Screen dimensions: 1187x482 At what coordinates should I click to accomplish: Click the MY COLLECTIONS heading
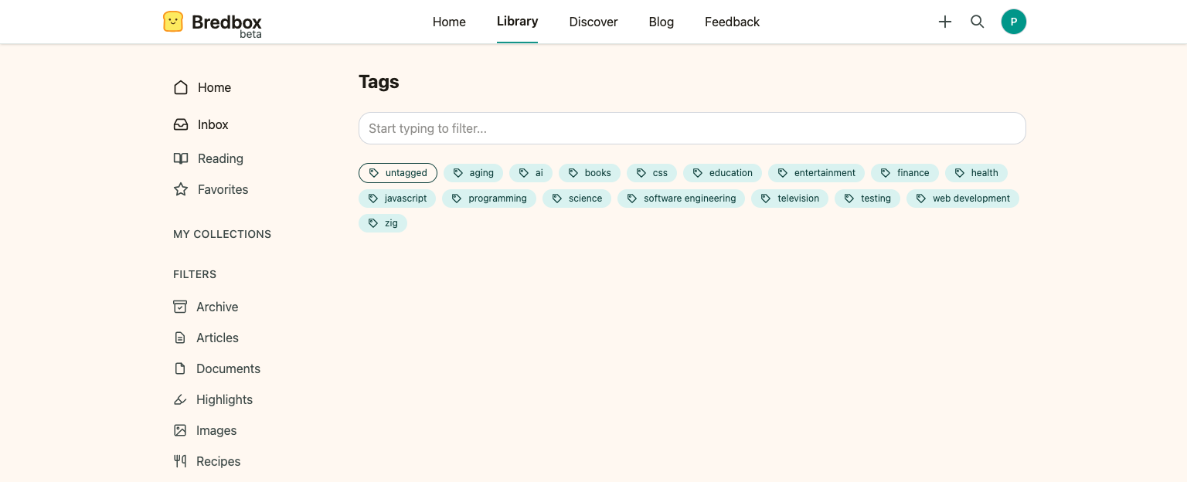click(x=223, y=234)
